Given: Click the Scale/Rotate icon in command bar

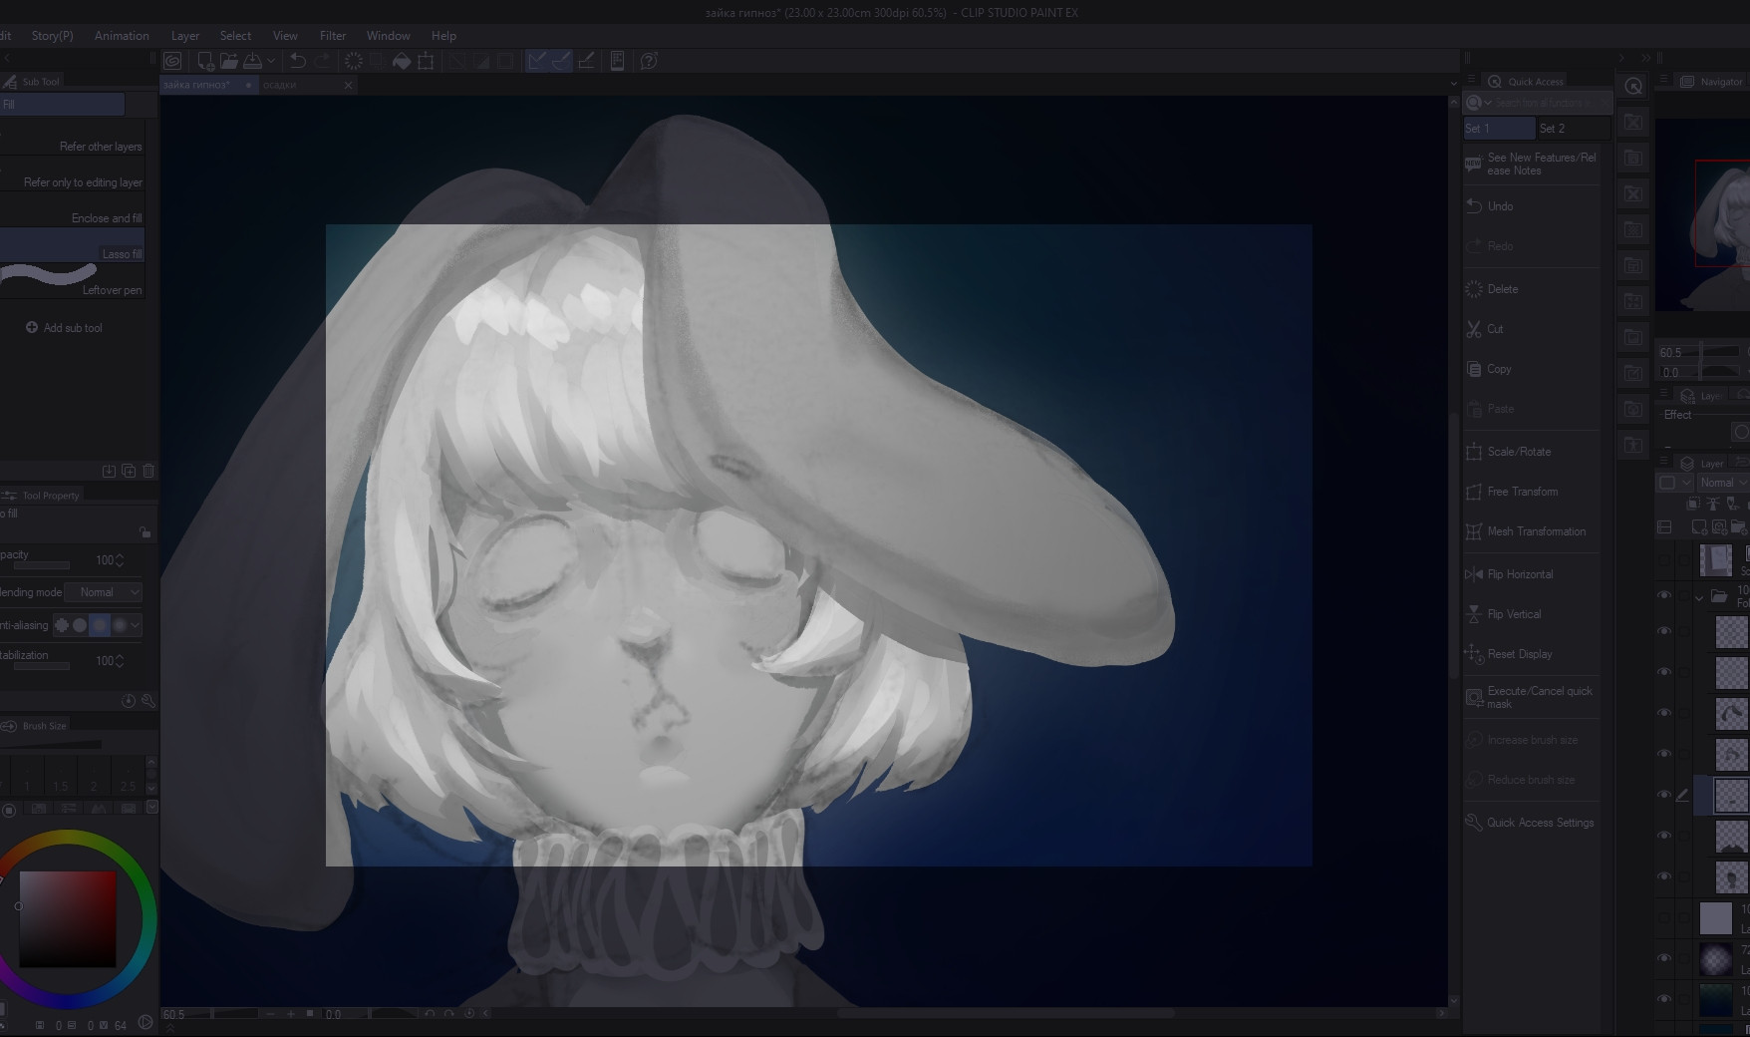Looking at the screenshot, I should (x=427, y=61).
